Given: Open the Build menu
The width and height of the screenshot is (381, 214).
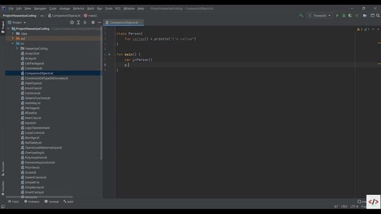Looking at the screenshot, I should 90,8.
